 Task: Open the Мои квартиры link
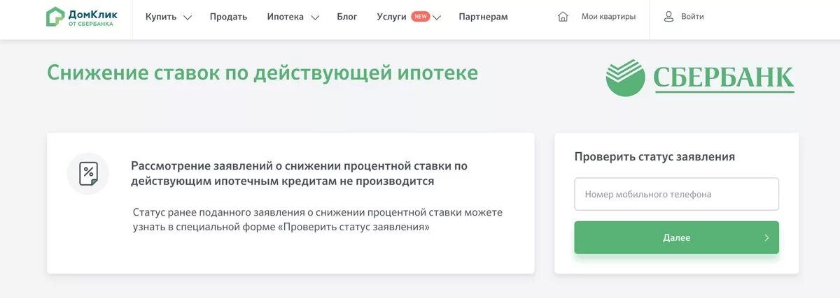click(608, 17)
